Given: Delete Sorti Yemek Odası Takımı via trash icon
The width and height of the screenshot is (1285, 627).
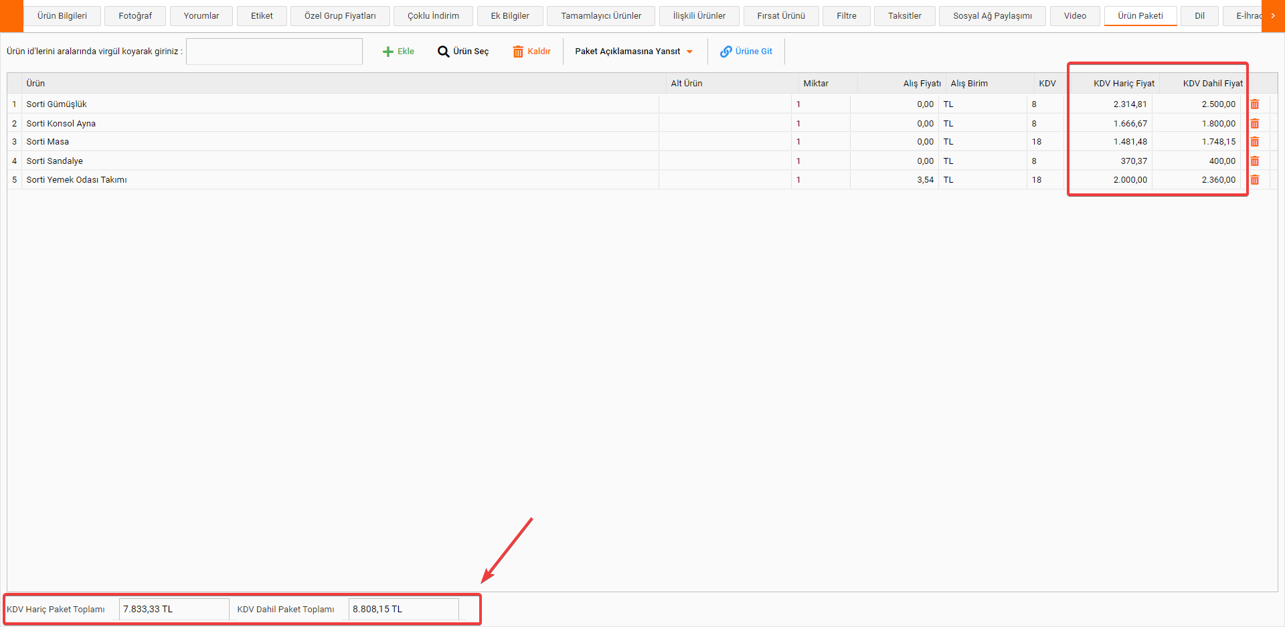Looking at the screenshot, I should click(x=1255, y=180).
